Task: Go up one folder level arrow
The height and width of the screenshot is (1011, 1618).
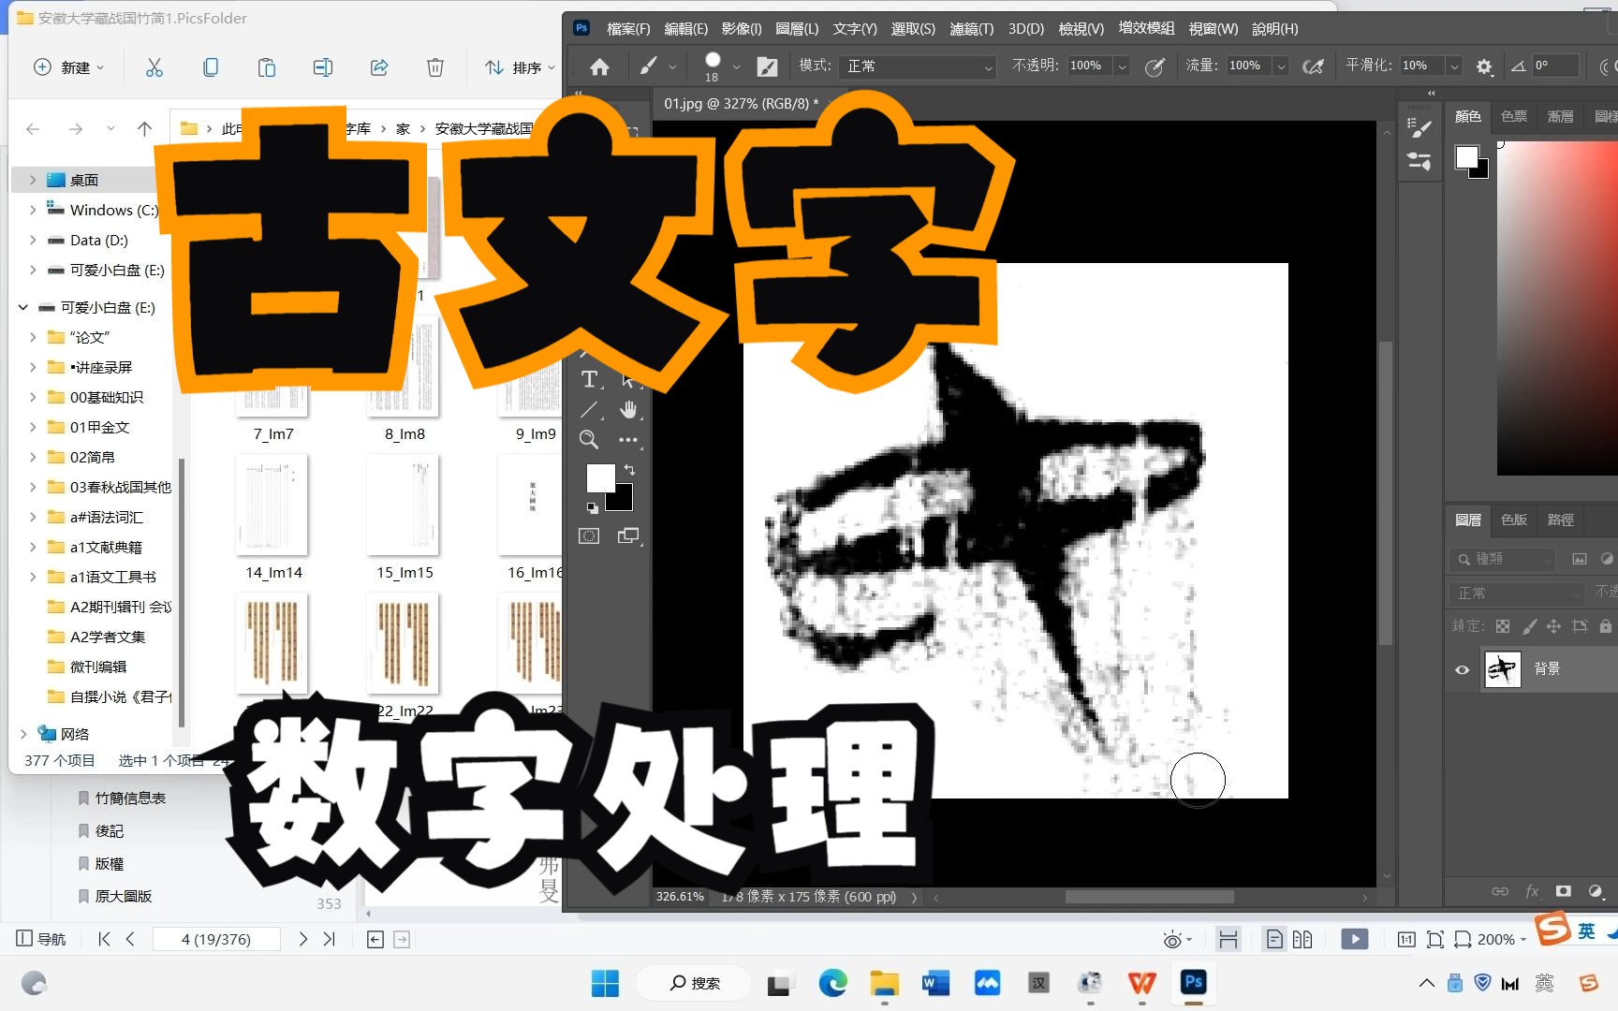Action: [144, 128]
